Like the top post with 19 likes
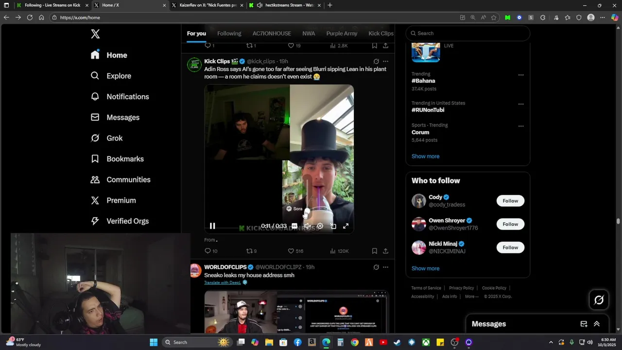This screenshot has height=350, width=622. click(x=294, y=46)
